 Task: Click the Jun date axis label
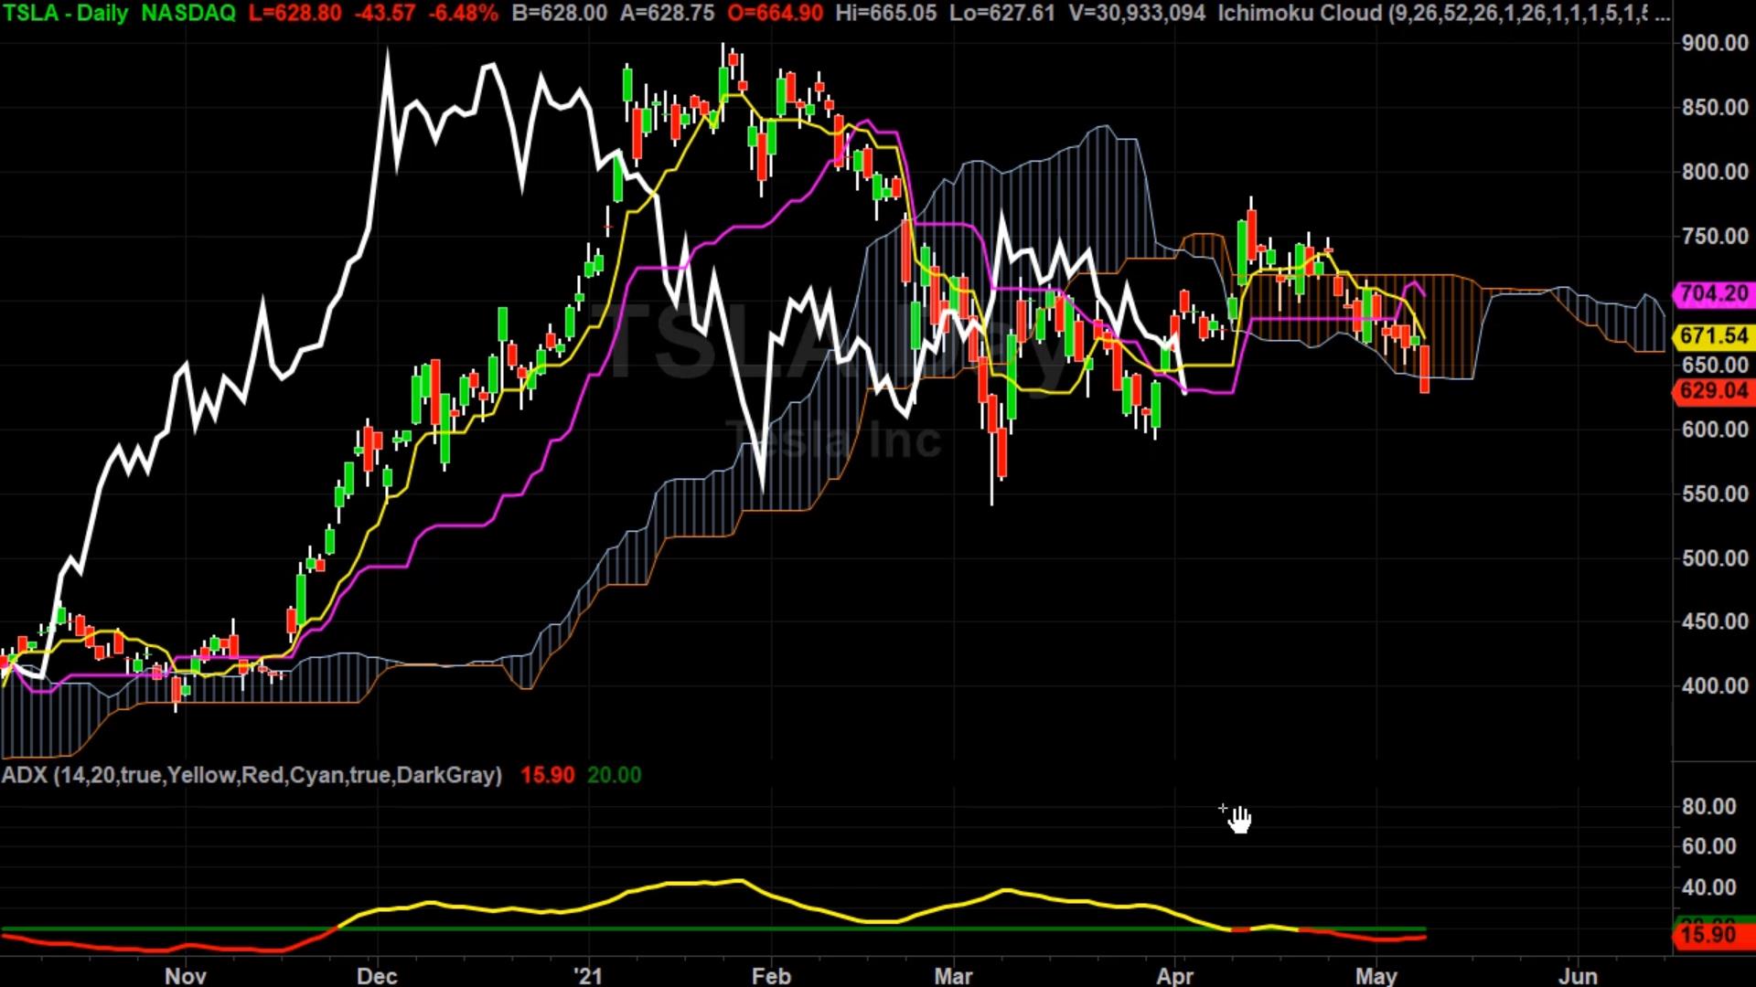click(1578, 976)
